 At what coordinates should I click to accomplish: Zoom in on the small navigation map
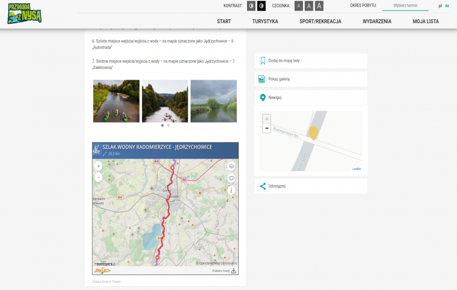pos(267,119)
